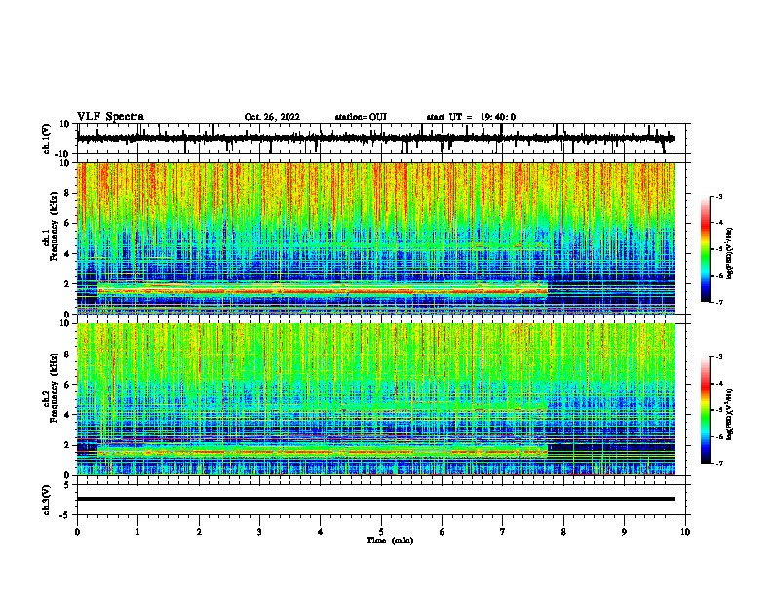Click the "-3" label on ch.1 color bar
Viewport: 772px width, 596px height.
719,197
